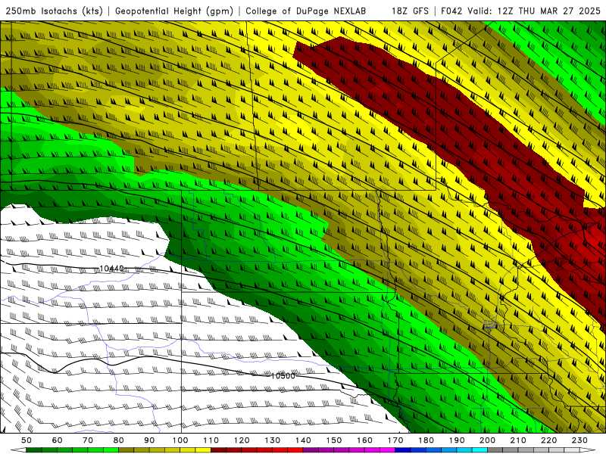Click the '12Z THU MAR 27 2025' valid time
The width and height of the screenshot is (606, 454).
[x=548, y=11]
